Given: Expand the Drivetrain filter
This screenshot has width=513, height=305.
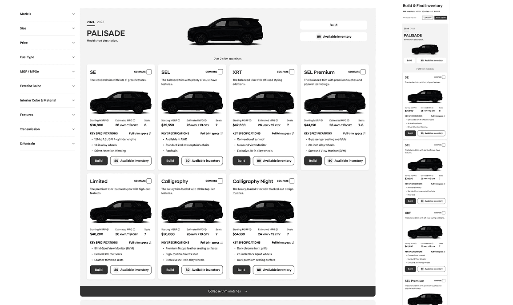Looking at the screenshot, I should [48, 144].
